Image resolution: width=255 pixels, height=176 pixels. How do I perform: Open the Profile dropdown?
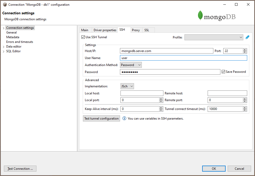click(214, 37)
